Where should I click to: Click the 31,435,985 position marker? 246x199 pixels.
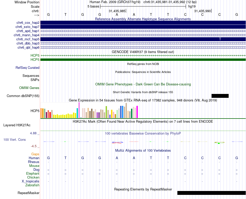pos(117,11)
